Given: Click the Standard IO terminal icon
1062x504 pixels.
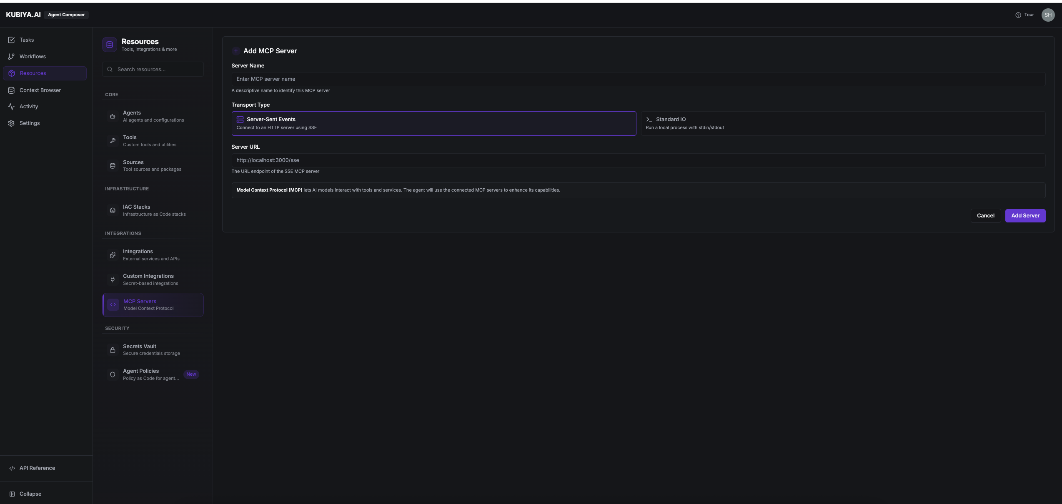Looking at the screenshot, I should (x=649, y=120).
